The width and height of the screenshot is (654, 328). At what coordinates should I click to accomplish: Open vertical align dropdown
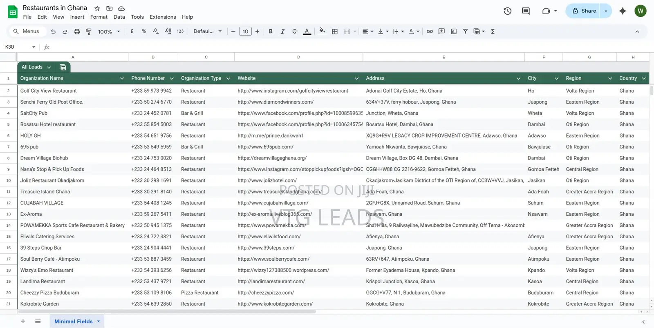click(x=383, y=31)
